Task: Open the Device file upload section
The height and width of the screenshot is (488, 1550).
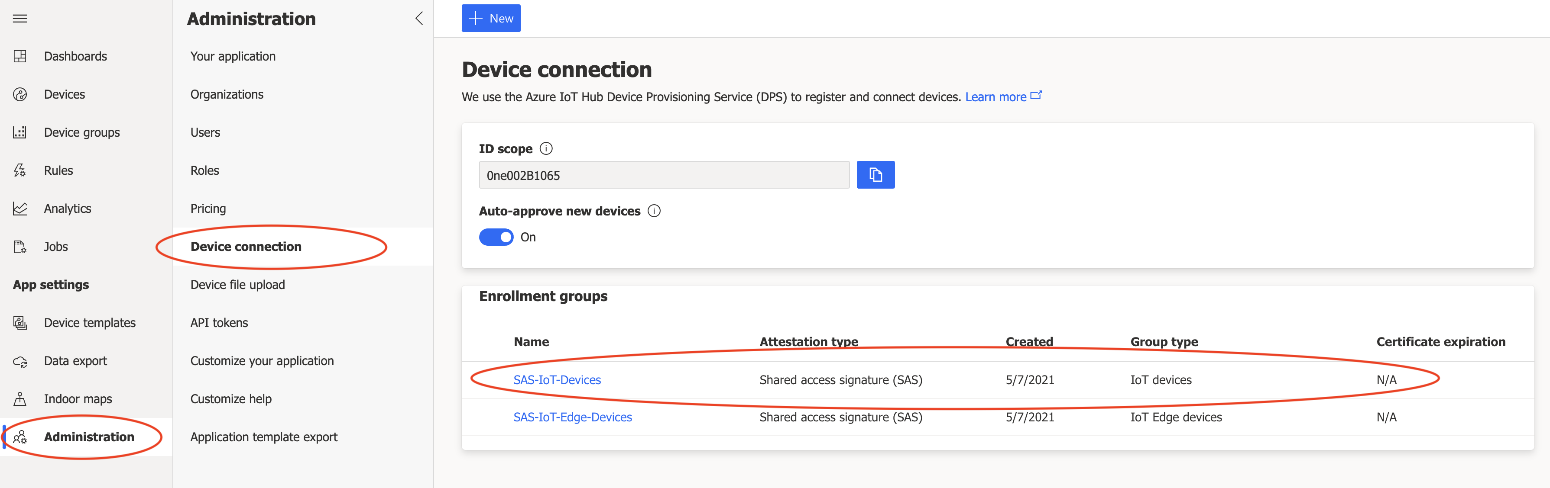Action: [x=238, y=285]
